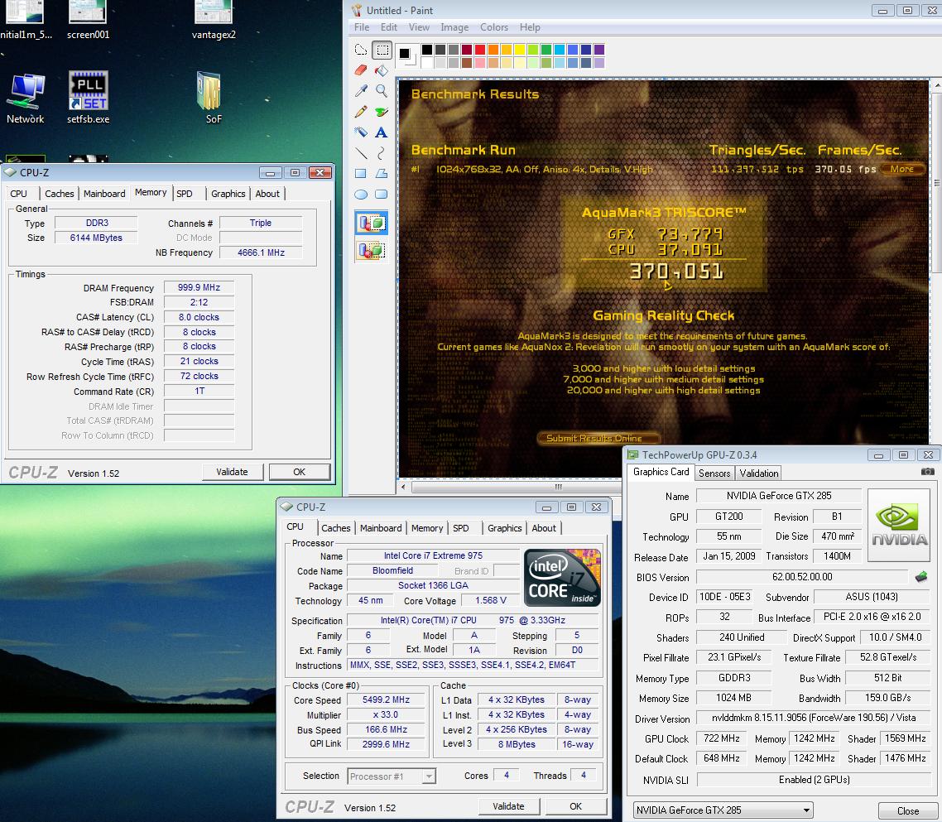
Task: Switch to Sensors tab in GPU-Z
Action: pos(714,473)
